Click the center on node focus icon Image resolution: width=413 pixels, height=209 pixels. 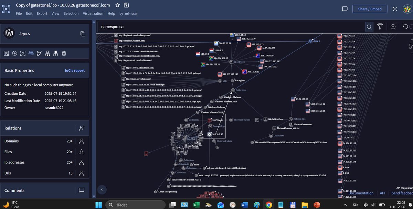coord(23,53)
